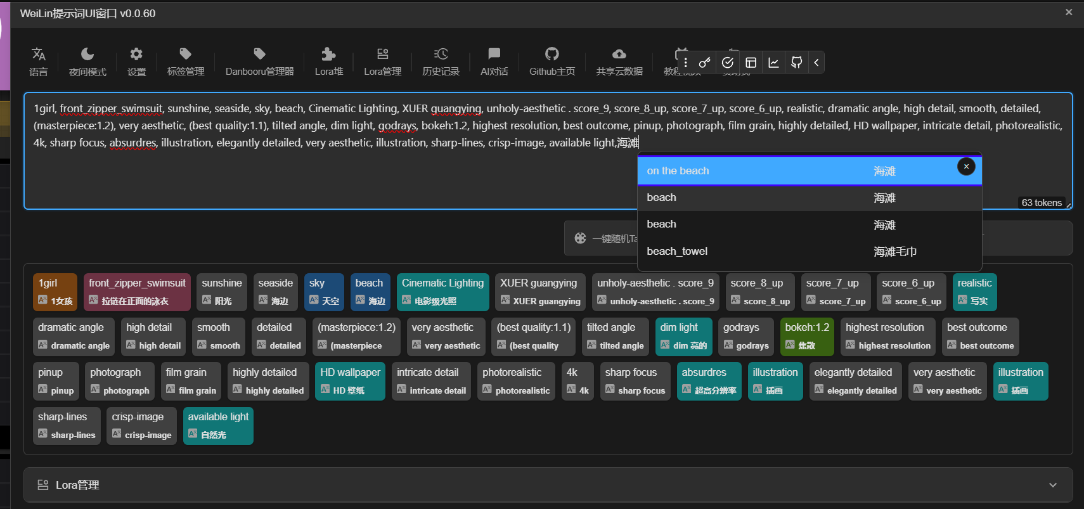Click the 'dim light' tag chip
Screen dimensions: 1084x509
click(683, 337)
